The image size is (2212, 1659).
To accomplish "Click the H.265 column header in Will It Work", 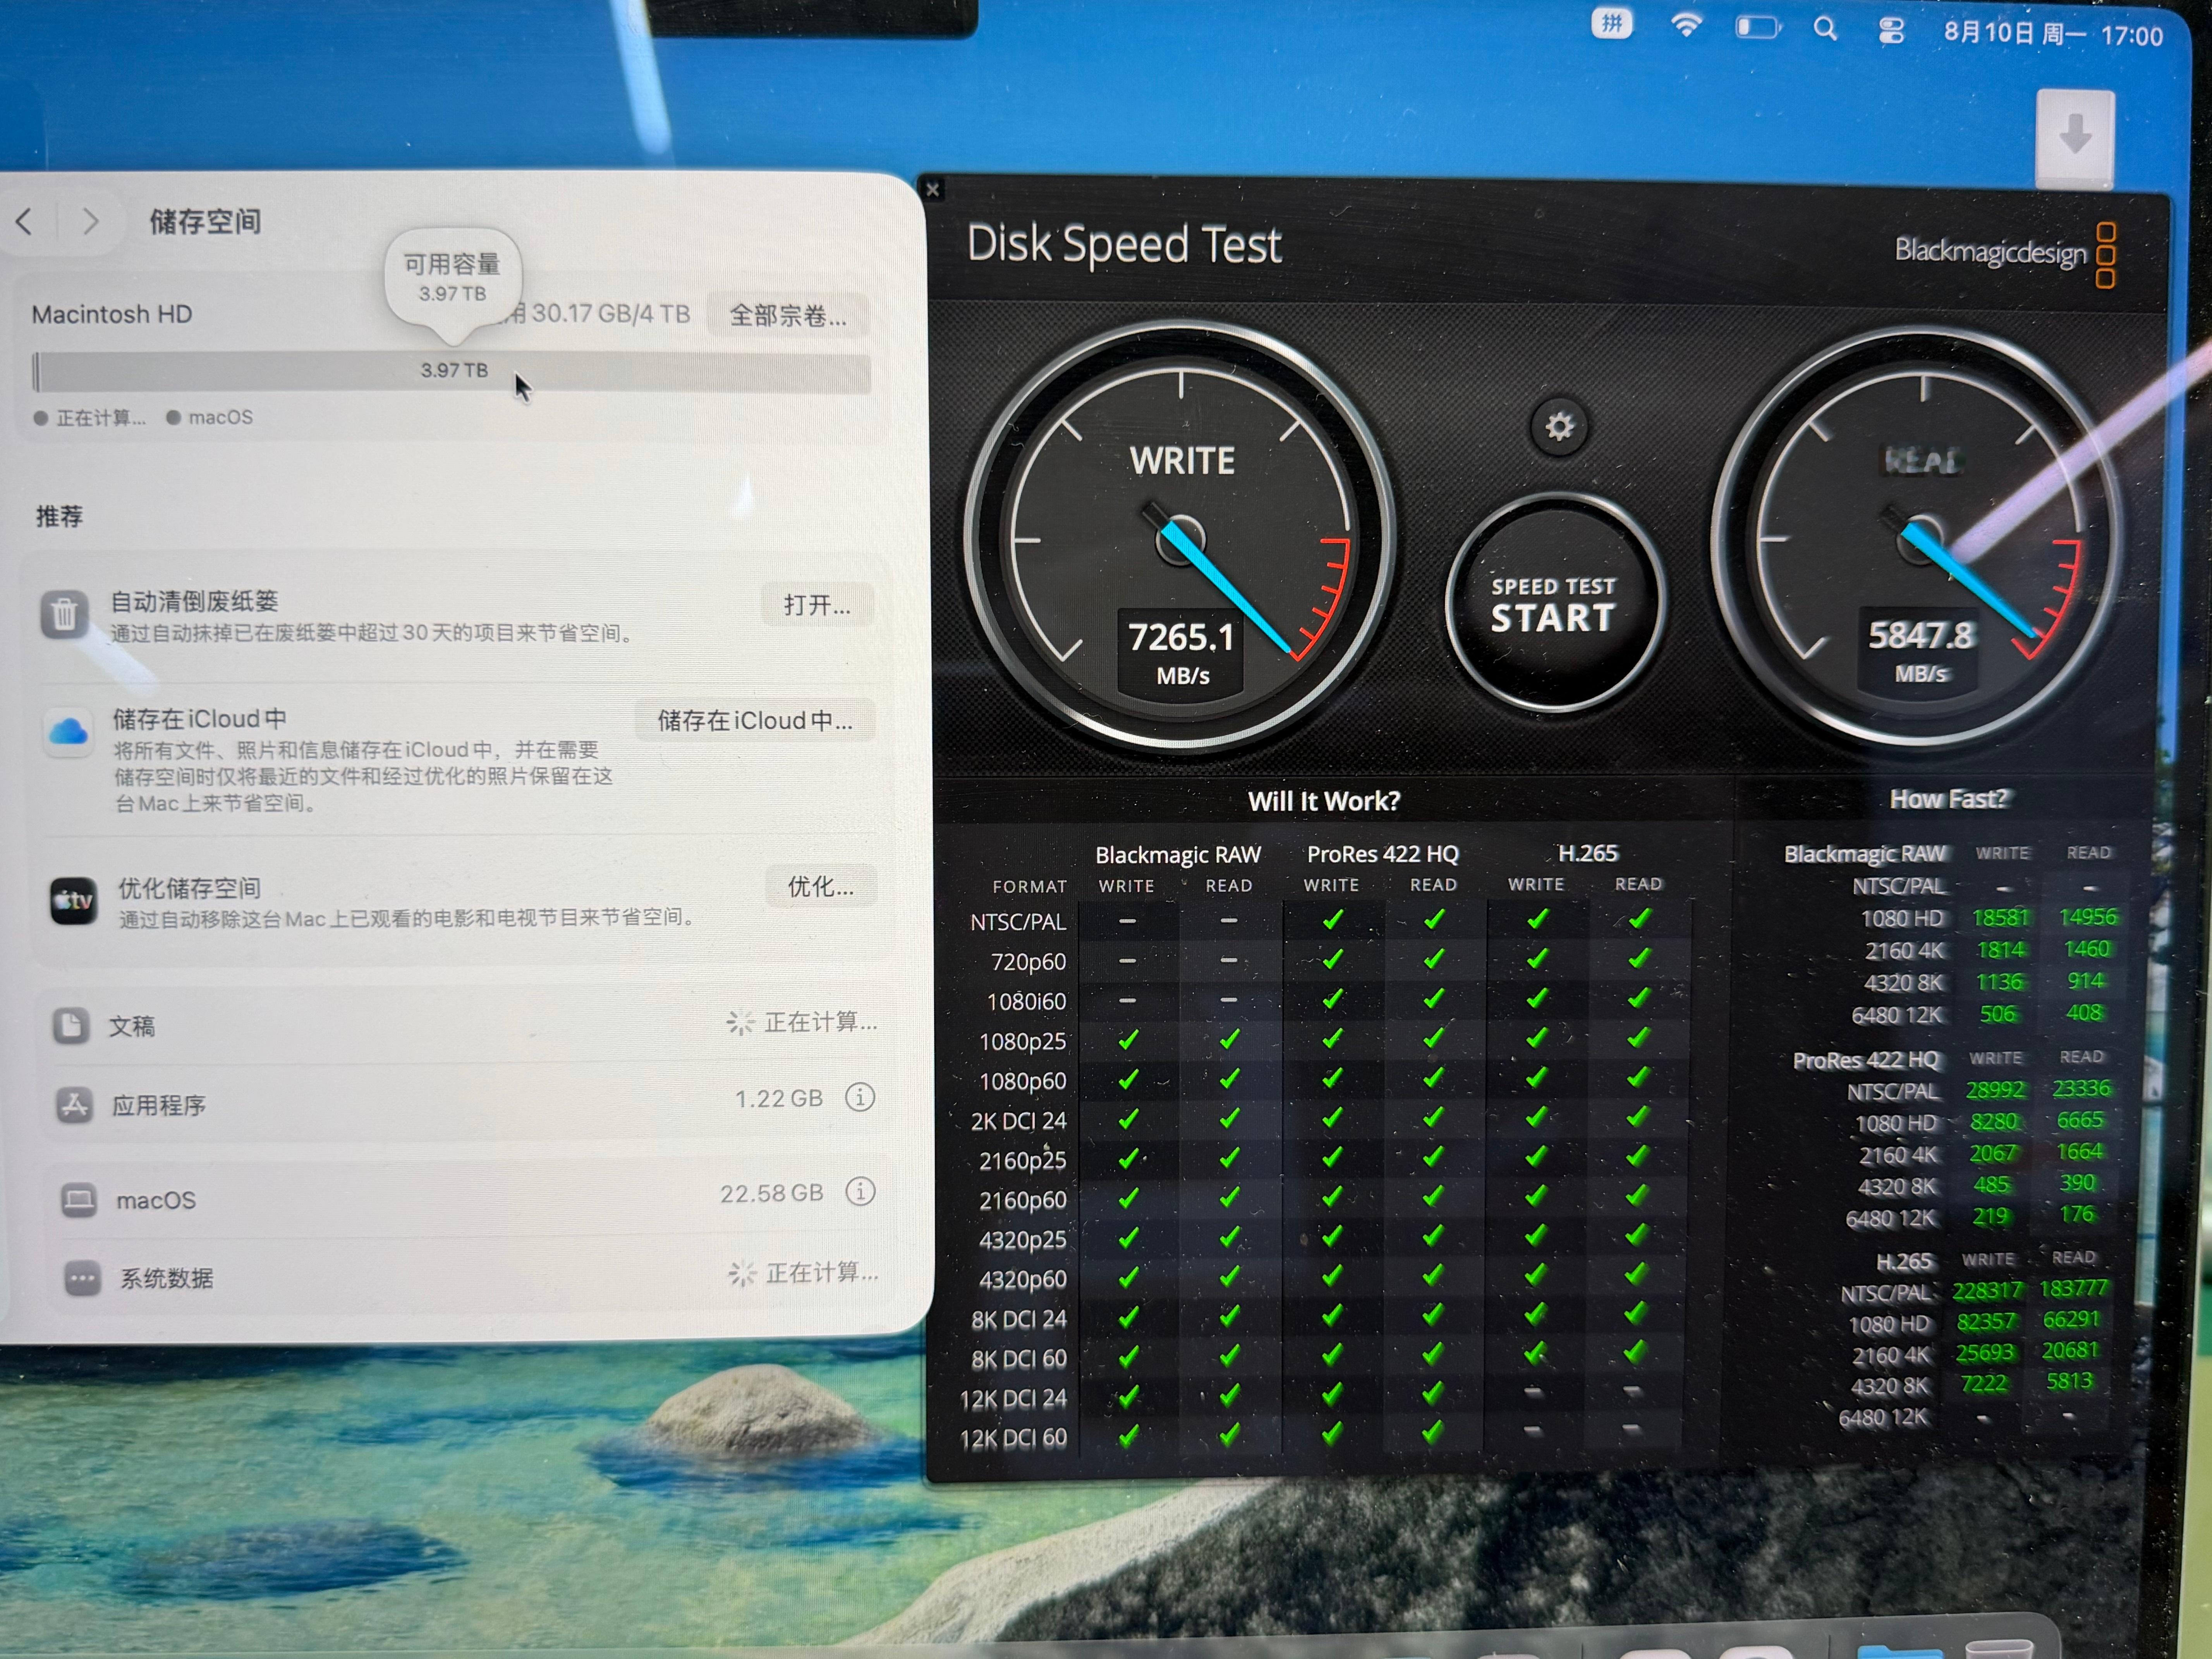I will click(1588, 853).
